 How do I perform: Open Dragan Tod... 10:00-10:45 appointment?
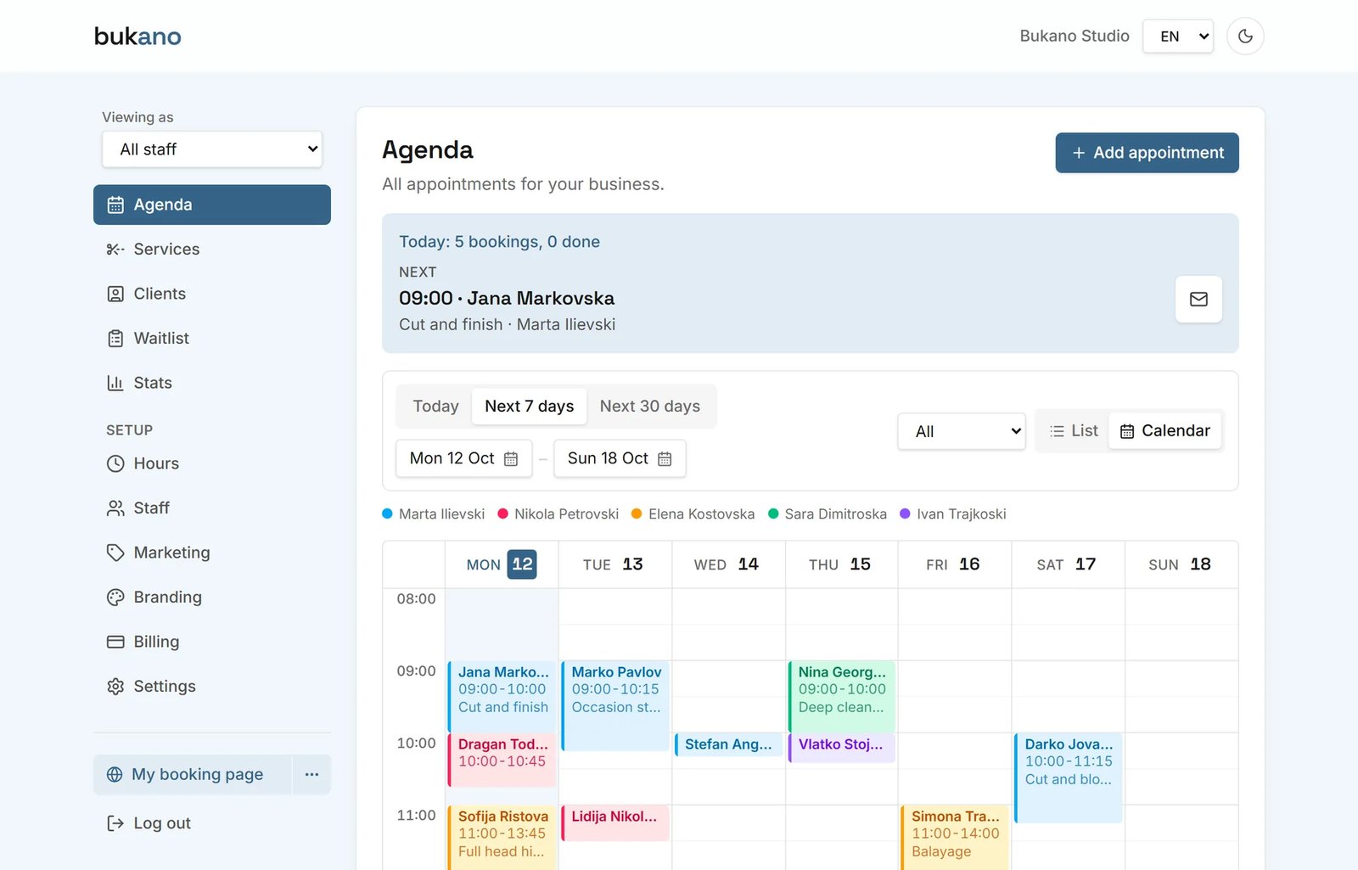502,760
